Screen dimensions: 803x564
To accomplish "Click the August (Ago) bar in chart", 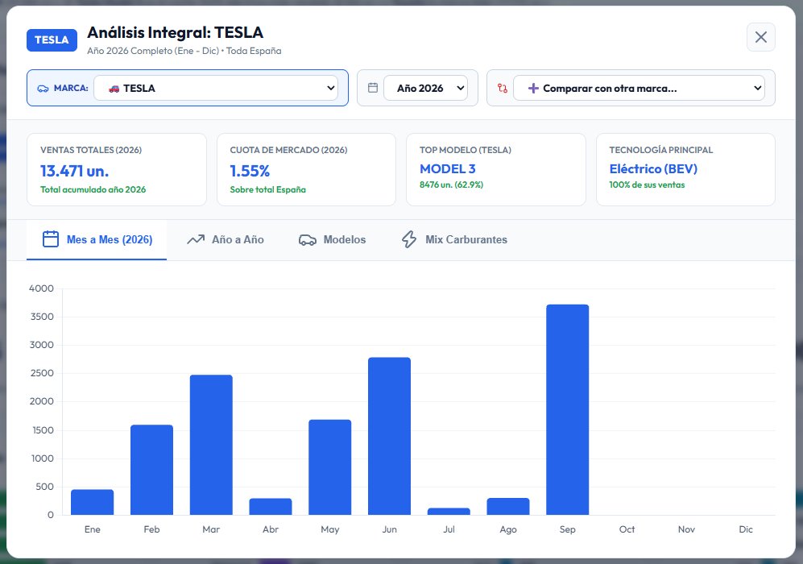I will (x=508, y=506).
